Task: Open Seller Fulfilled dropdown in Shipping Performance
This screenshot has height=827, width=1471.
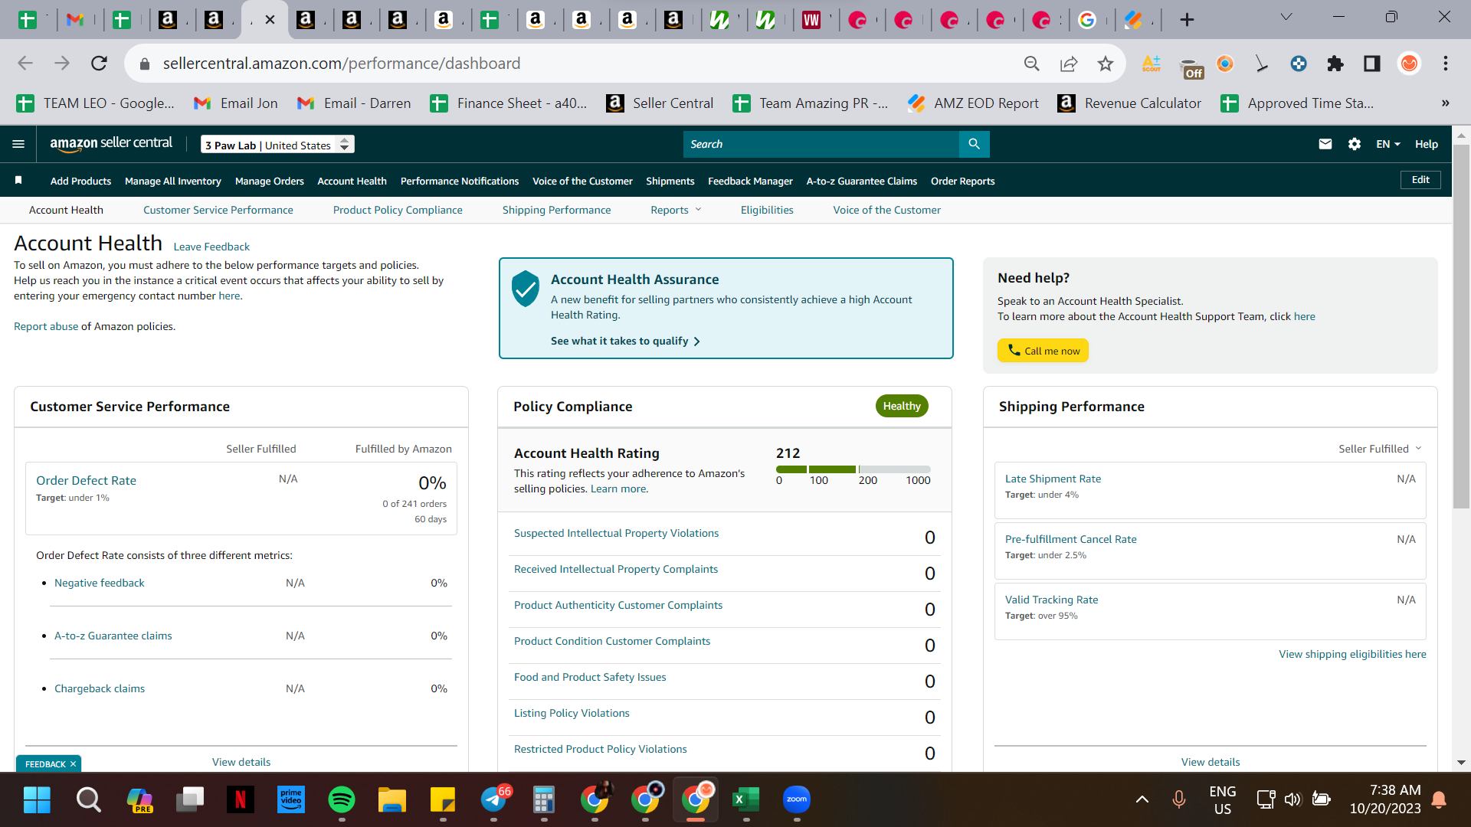Action: tap(1380, 449)
